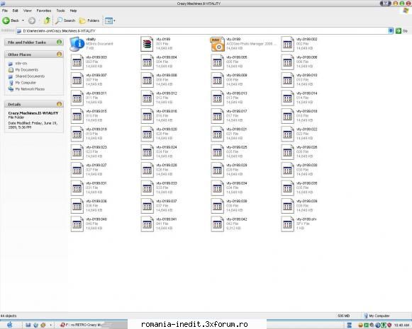Collapse the Other Places panel
Image resolution: width=412 pixels, height=329 pixels.
(59, 54)
